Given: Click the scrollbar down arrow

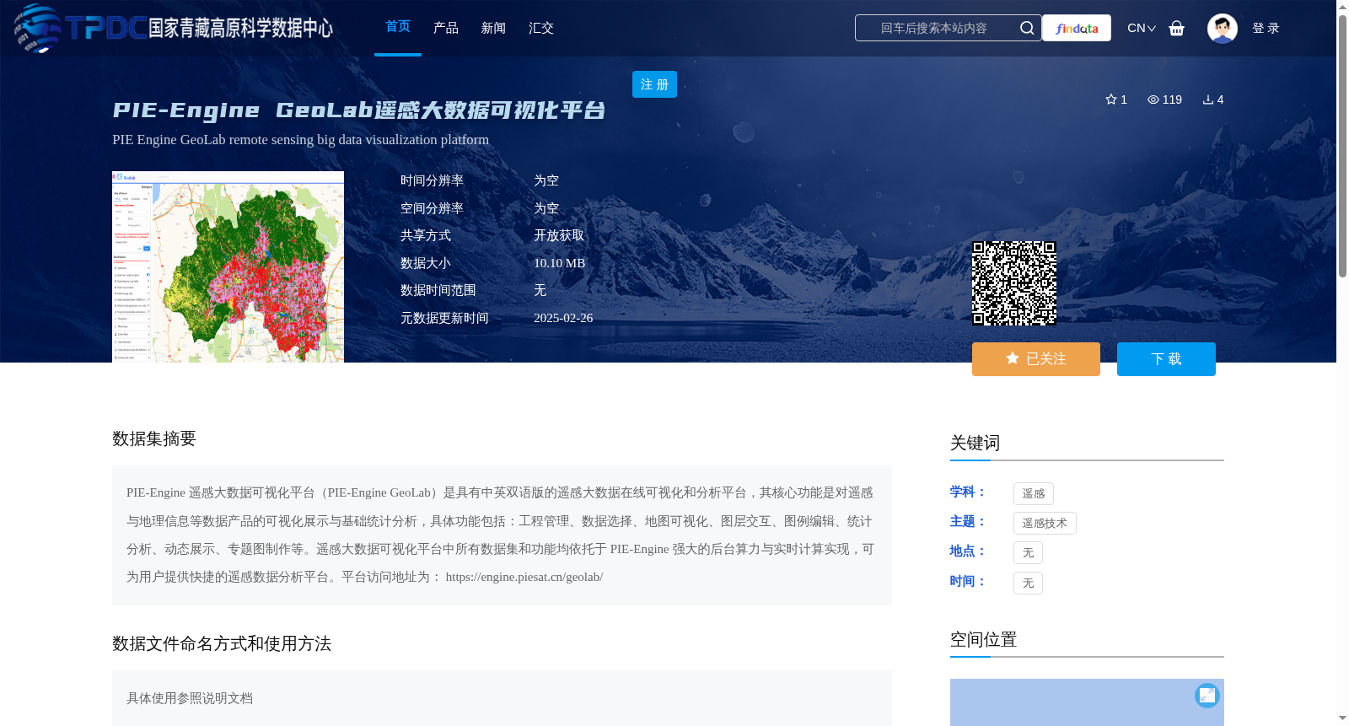Looking at the screenshot, I should click(x=1342, y=718).
